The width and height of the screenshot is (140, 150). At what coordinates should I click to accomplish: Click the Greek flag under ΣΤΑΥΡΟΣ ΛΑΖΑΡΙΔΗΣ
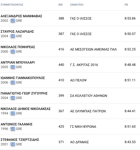[13, 36]
